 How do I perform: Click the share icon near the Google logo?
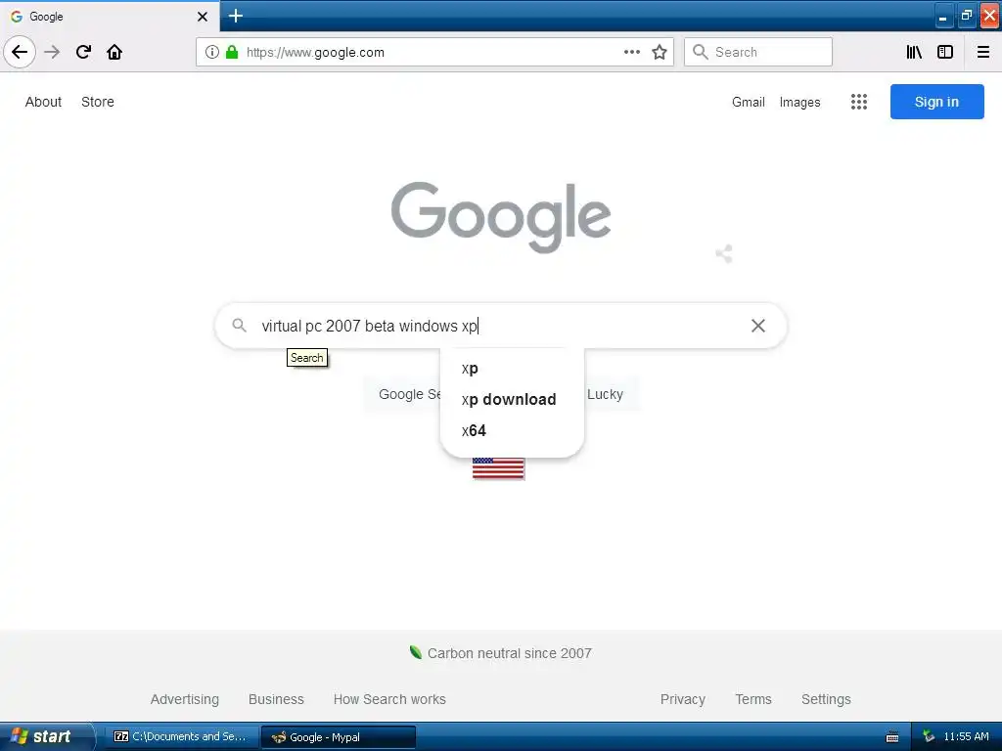tap(724, 253)
